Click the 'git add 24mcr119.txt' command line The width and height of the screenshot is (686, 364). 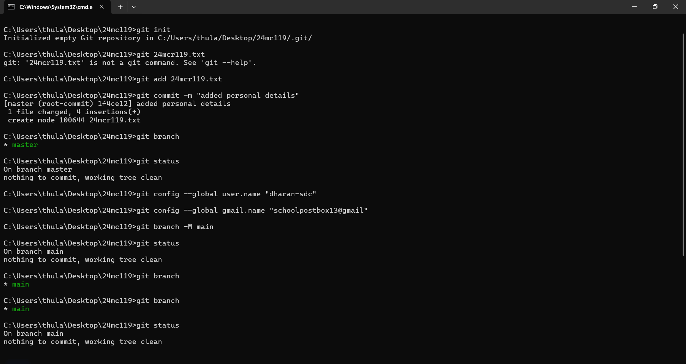113,79
